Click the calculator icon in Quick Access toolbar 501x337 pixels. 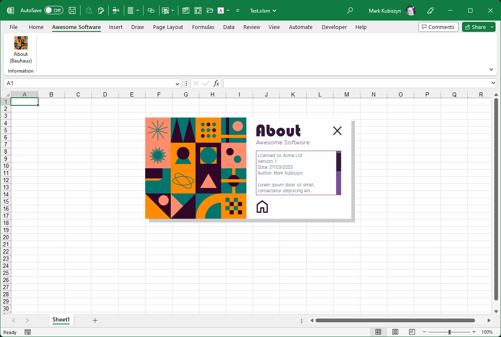click(x=130, y=10)
